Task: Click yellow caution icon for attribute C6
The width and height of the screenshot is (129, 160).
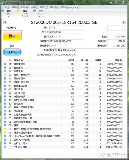Action: pos(5,133)
